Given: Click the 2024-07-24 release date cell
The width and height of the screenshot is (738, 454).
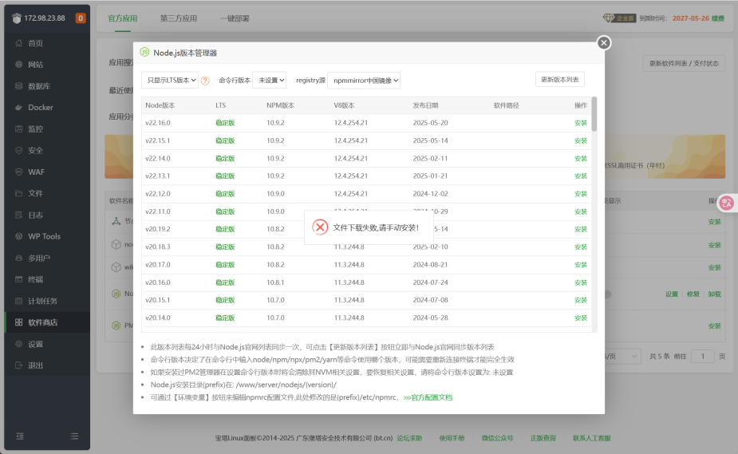Looking at the screenshot, I should pyautogui.click(x=430, y=282).
